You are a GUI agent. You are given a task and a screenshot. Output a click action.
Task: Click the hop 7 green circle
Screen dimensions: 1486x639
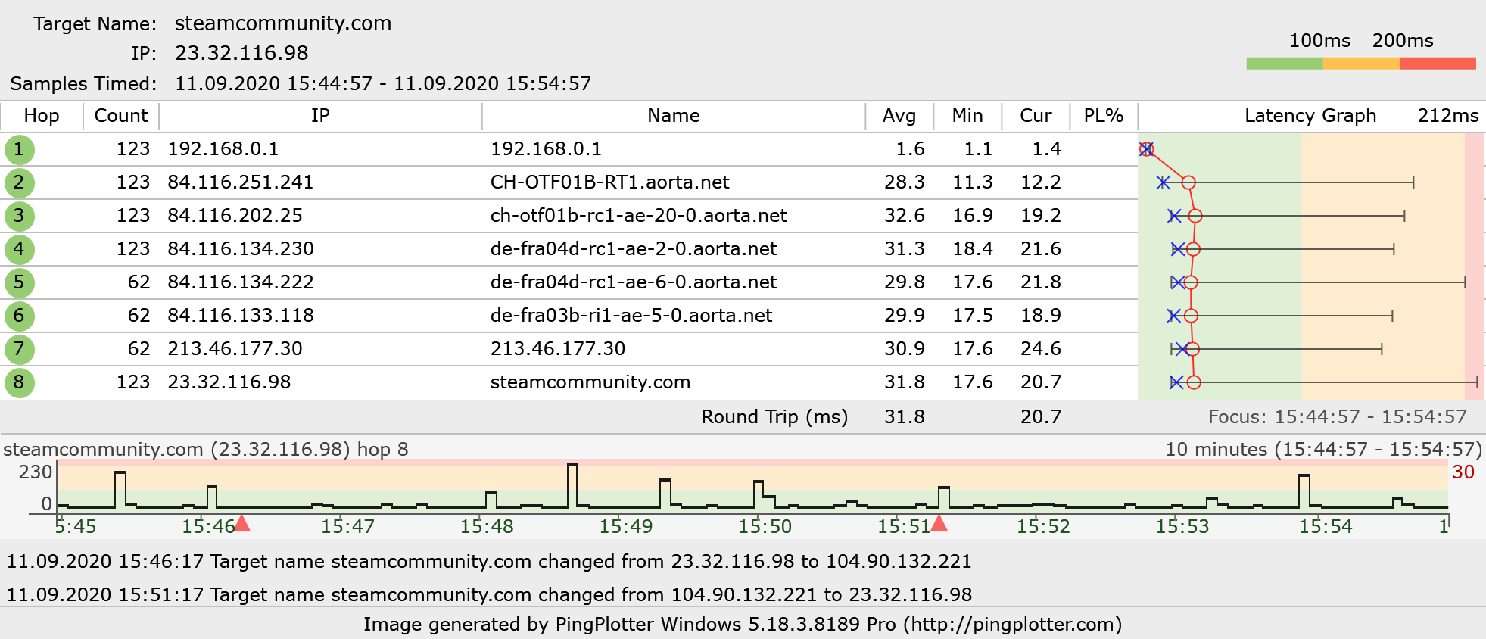(x=19, y=349)
